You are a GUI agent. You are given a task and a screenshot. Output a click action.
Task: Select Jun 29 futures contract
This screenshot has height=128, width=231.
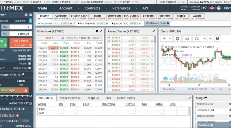[x=126, y=23]
